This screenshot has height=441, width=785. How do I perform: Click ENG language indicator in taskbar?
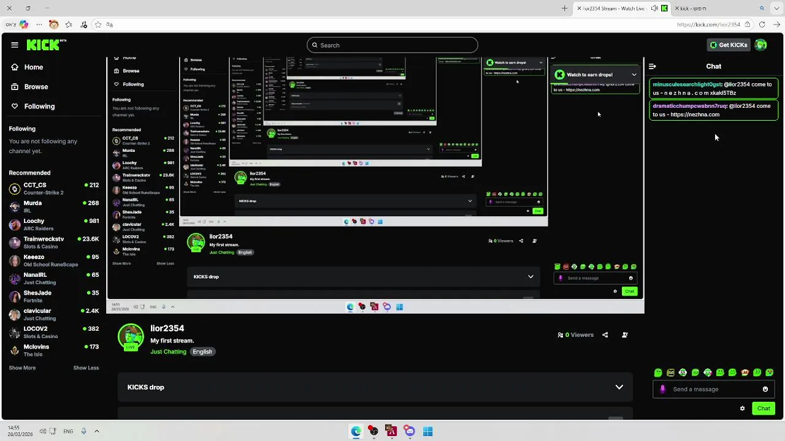click(x=68, y=431)
